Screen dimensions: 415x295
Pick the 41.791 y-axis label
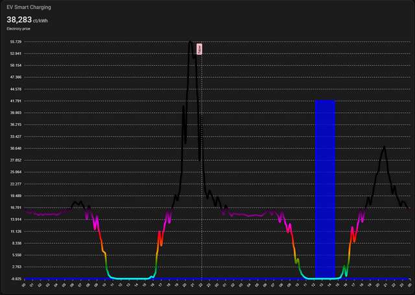point(16,100)
